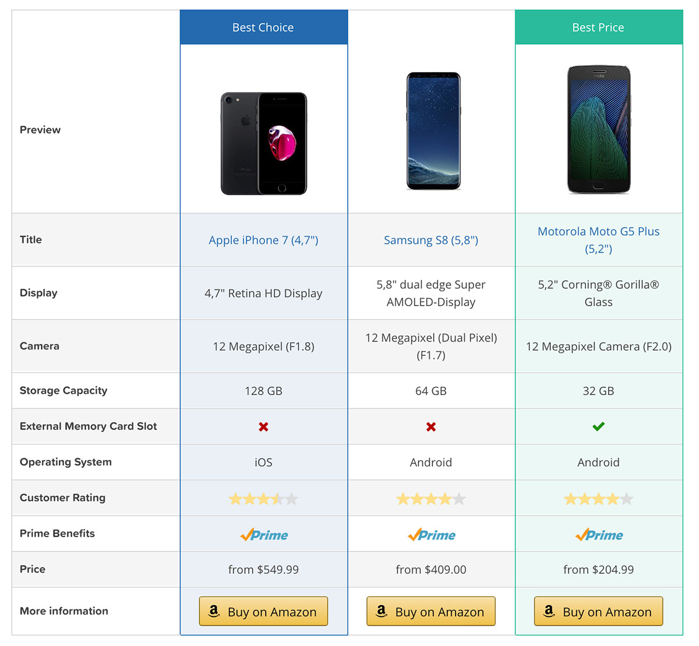Buy the iPhone 7 on Amazon

pyautogui.click(x=263, y=611)
